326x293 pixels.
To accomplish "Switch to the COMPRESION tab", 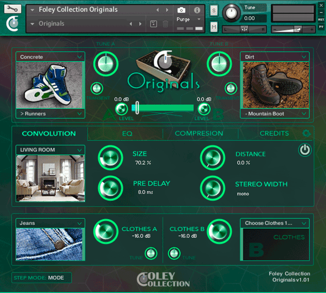I will (199, 133).
